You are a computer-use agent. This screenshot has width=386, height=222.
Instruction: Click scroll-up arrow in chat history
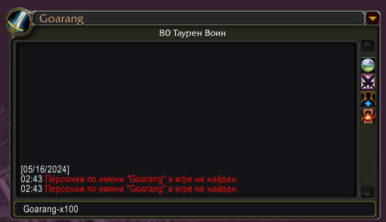point(367,46)
